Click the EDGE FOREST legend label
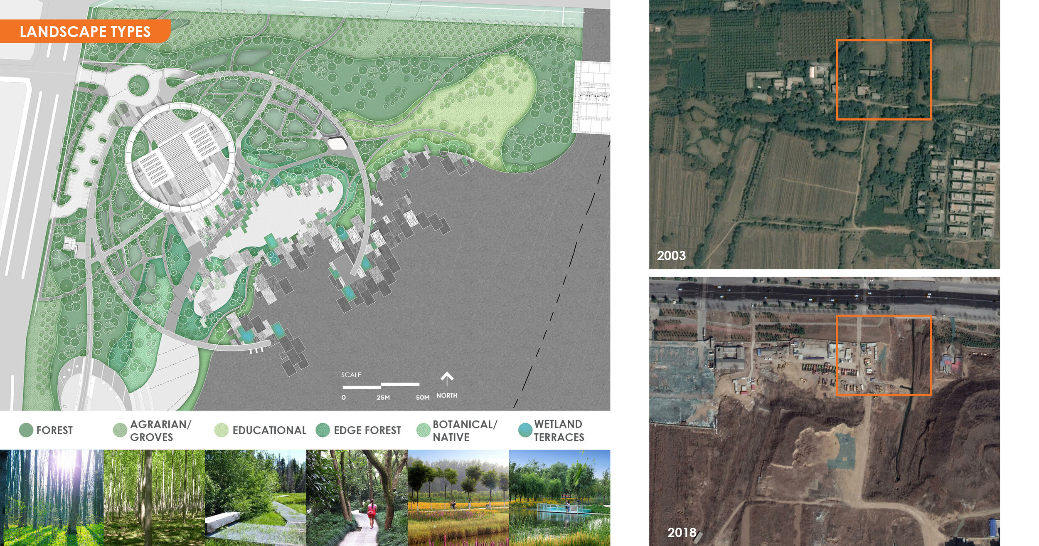The image size is (1039, 546). click(367, 430)
